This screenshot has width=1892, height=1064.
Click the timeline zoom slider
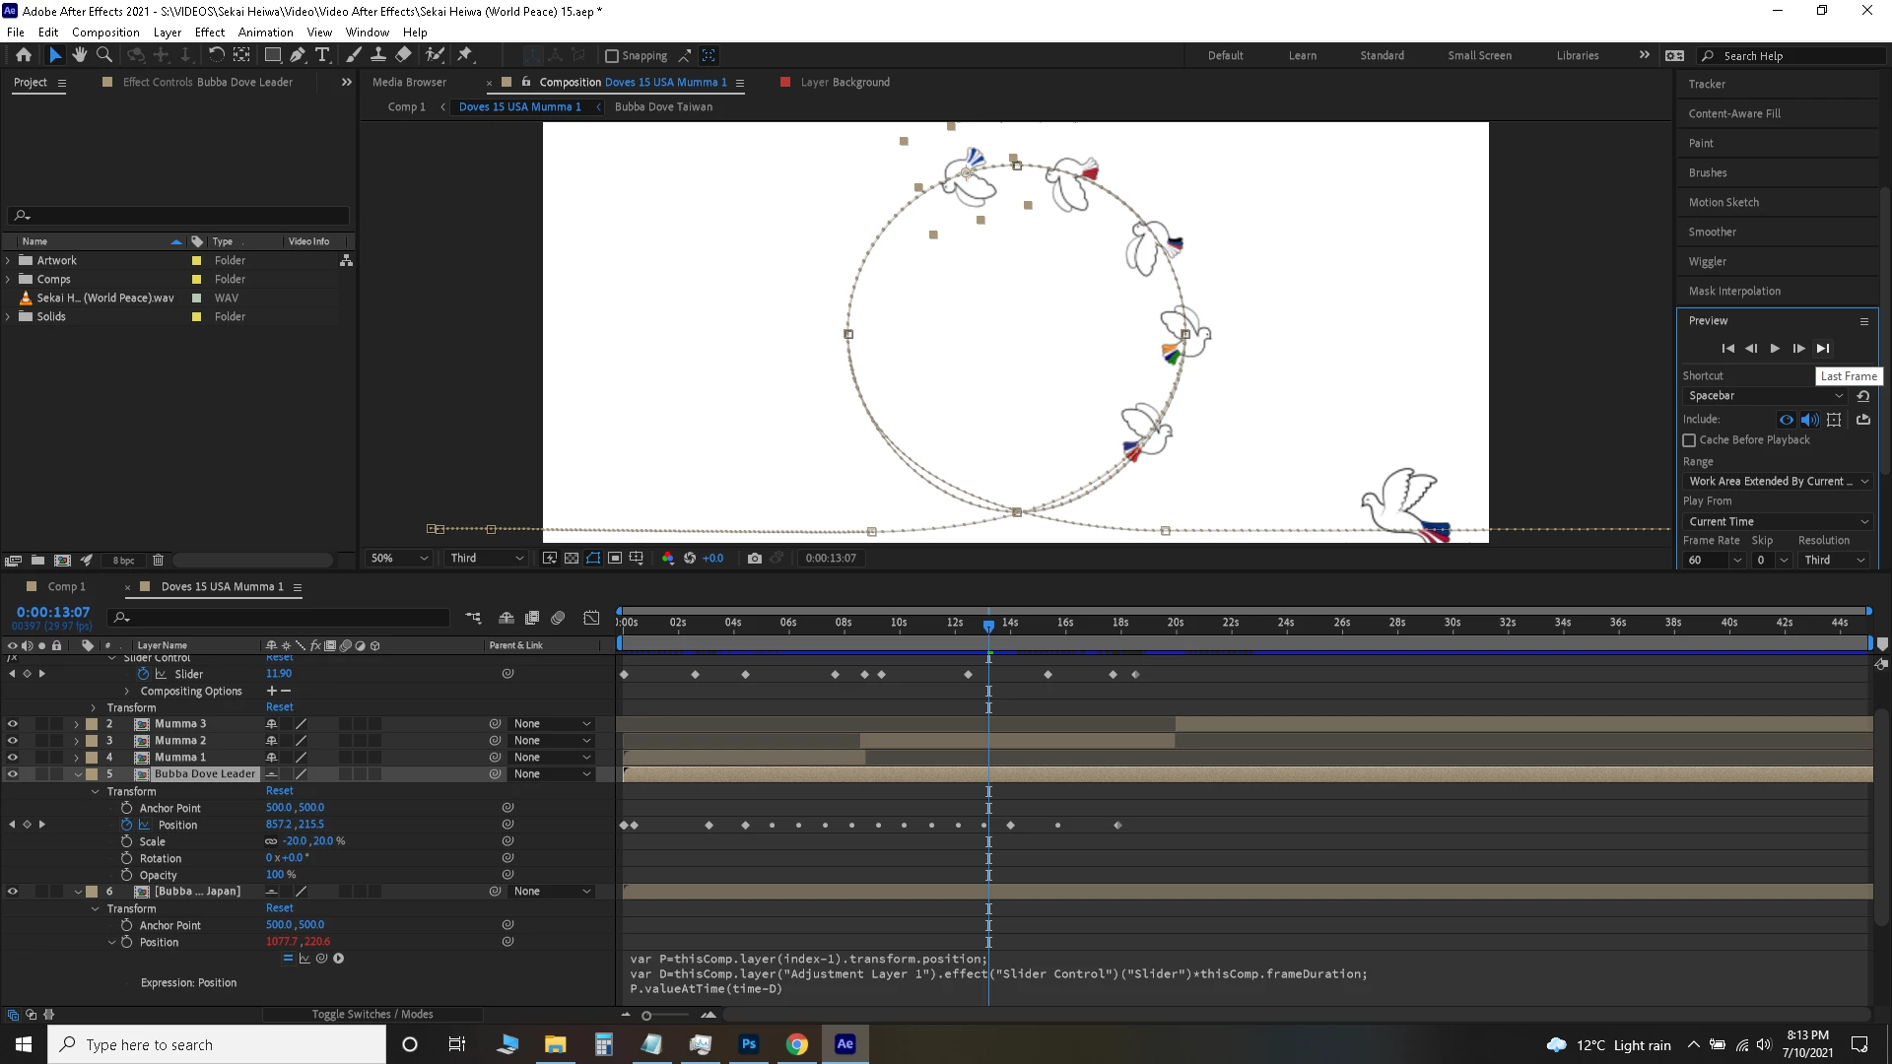point(646,1015)
